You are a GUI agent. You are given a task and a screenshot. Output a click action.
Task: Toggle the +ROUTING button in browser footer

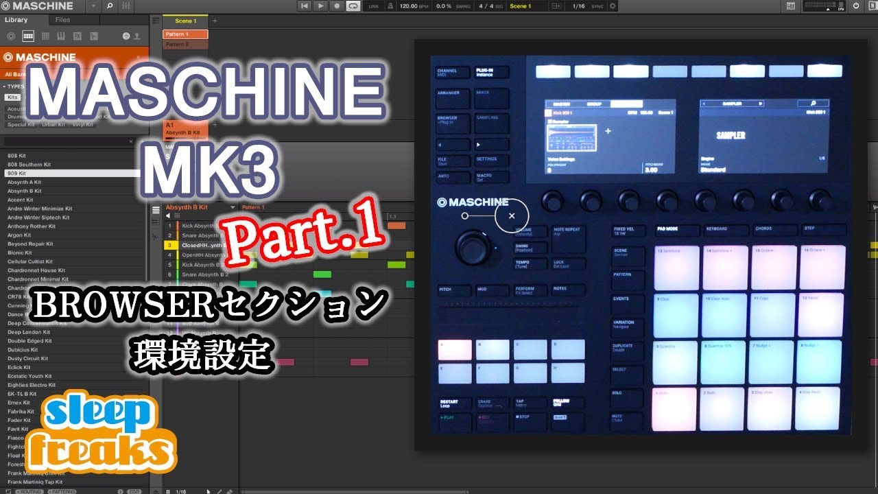coord(28,491)
